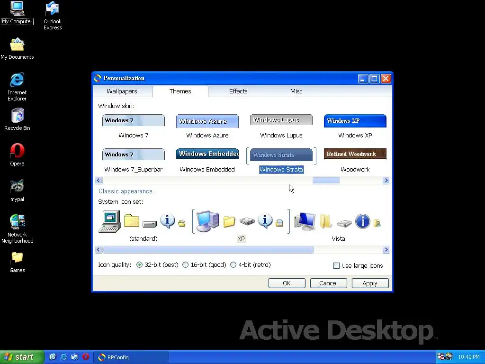Open My Computer desktop icon

(x=17, y=13)
